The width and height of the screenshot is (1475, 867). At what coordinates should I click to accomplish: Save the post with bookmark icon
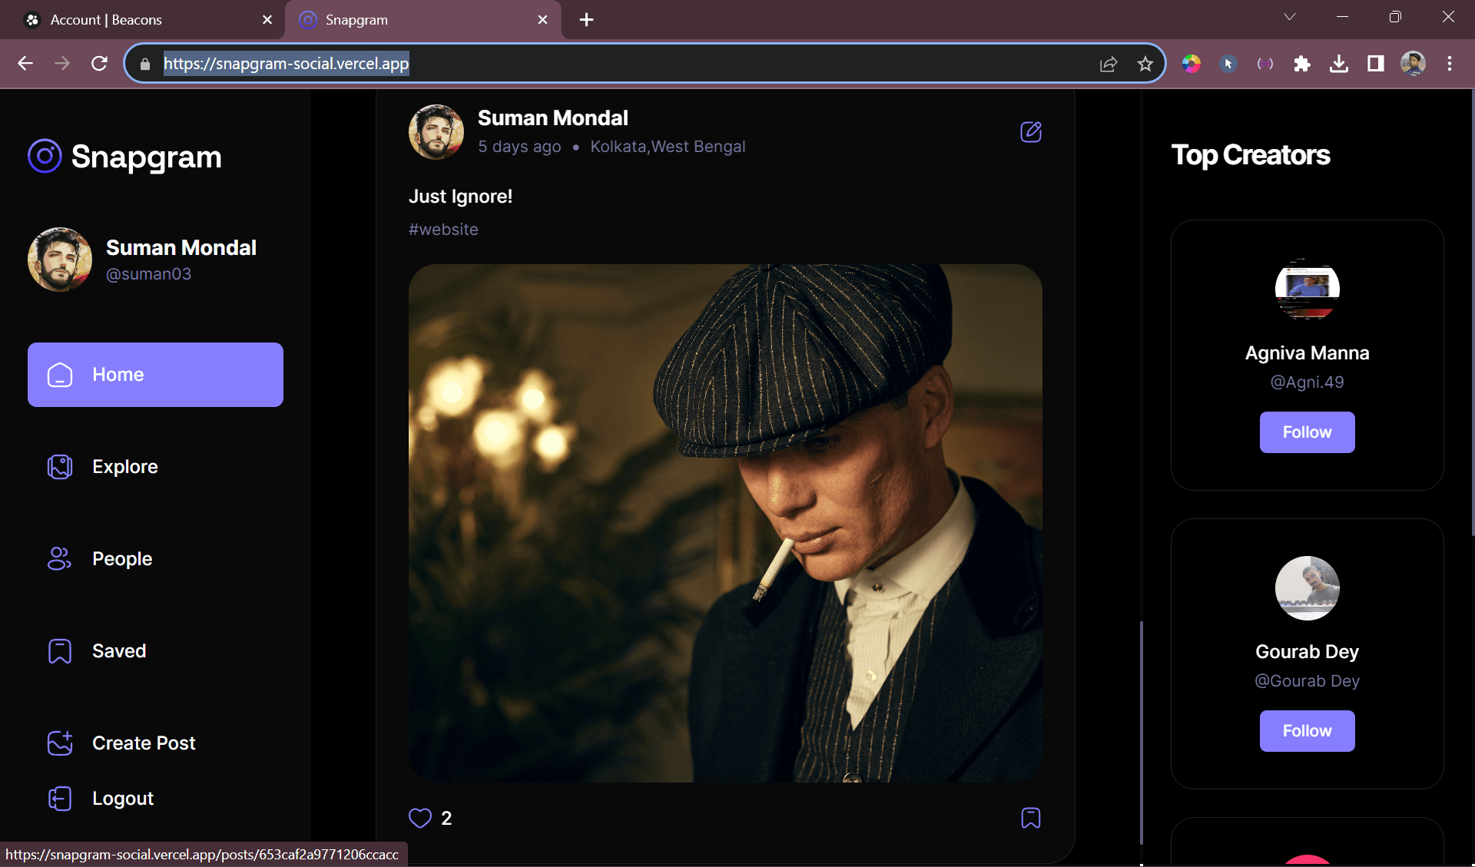click(x=1031, y=818)
